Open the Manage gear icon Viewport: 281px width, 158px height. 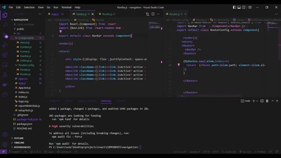coord(5,144)
